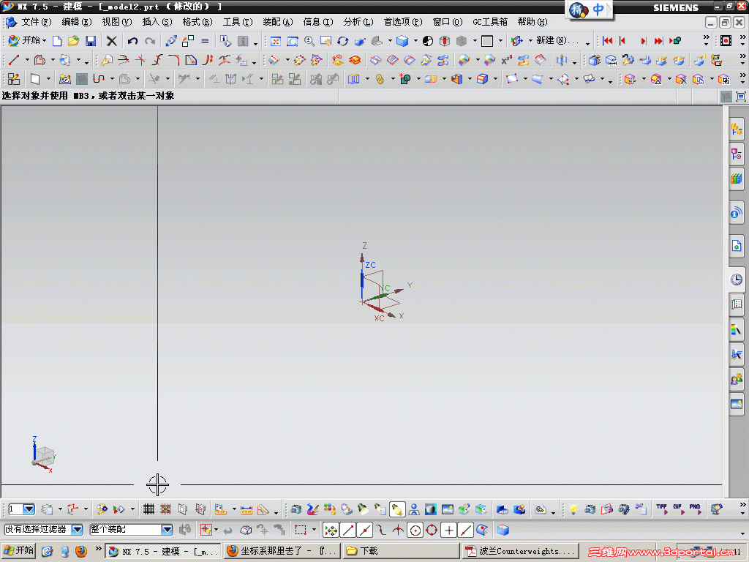
Task: Open the Sketch tool in the feature toolbar
Action: point(13,79)
